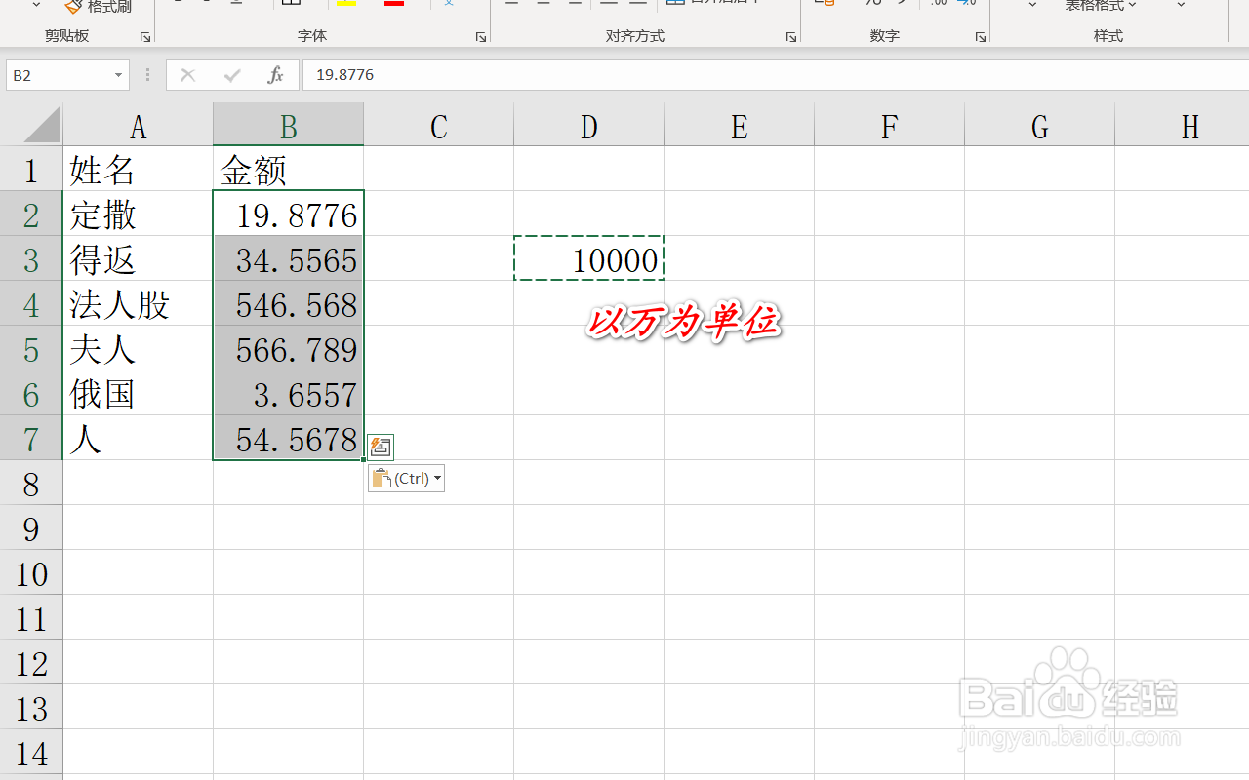The image size is (1249, 780).
Task: Click into the formula bar showing 19.8776
Action: [x=776, y=75]
